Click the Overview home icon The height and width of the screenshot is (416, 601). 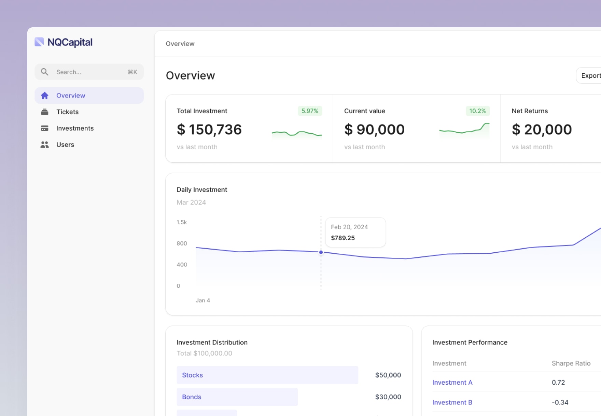pos(44,95)
